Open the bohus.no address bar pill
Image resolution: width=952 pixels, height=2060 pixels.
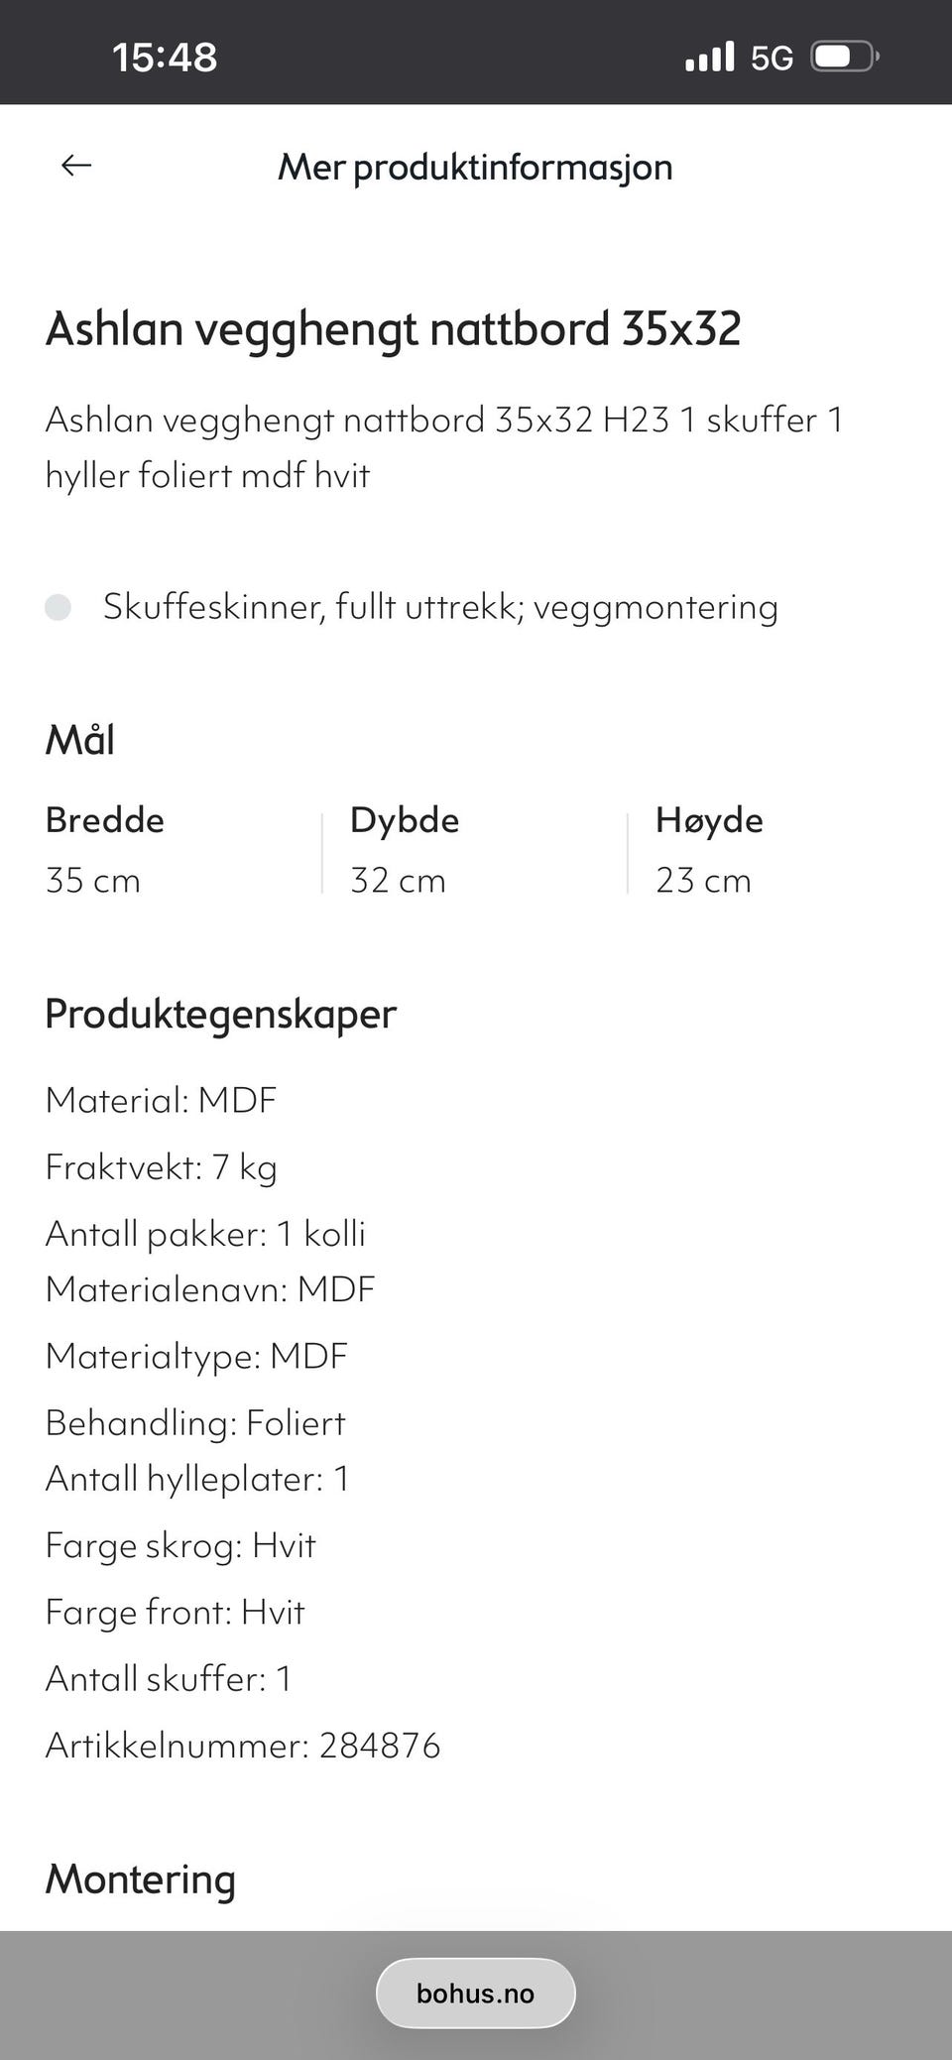(475, 1994)
